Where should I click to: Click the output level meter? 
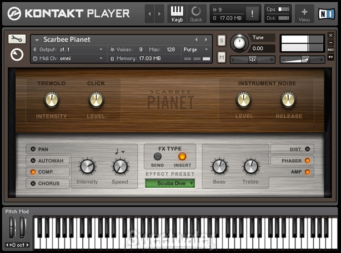click(x=302, y=44)
